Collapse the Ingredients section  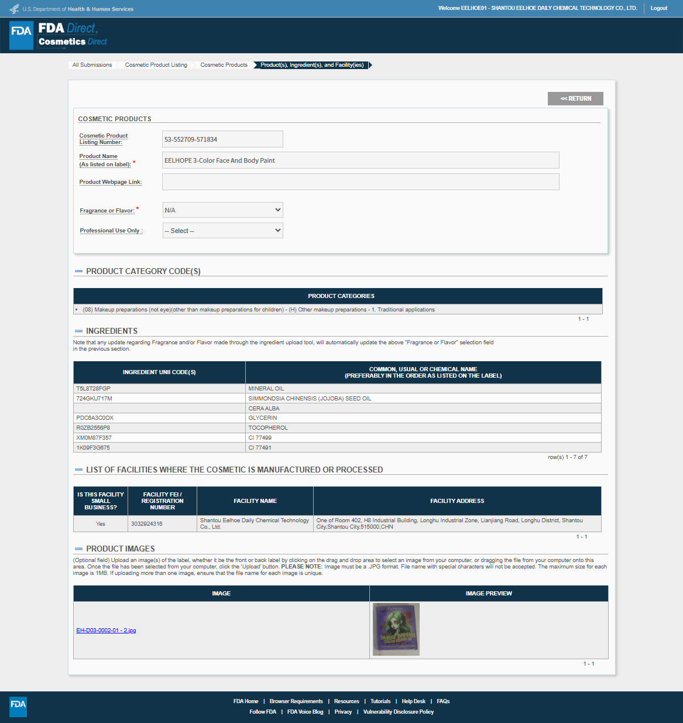tap(78, 331)
